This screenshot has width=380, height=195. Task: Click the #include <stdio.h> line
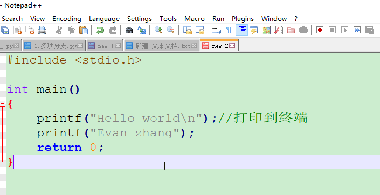coord(74,60)
